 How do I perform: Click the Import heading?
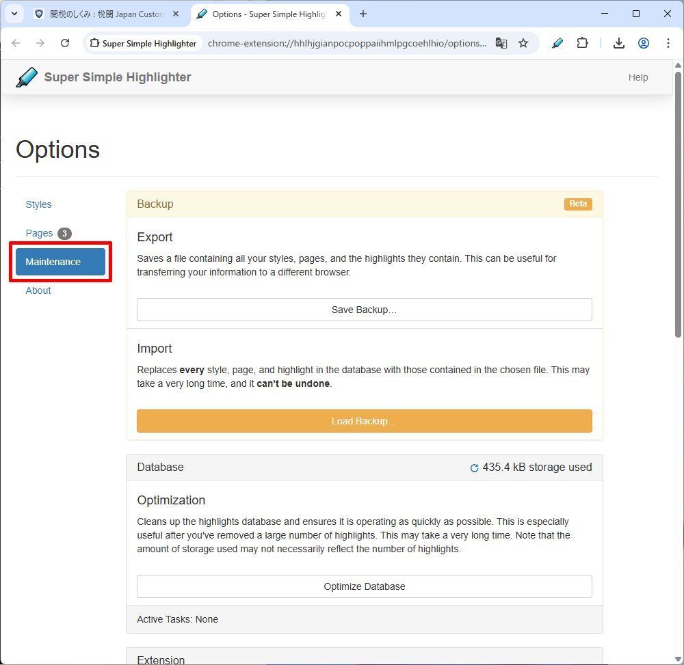(x=155, y=349)
